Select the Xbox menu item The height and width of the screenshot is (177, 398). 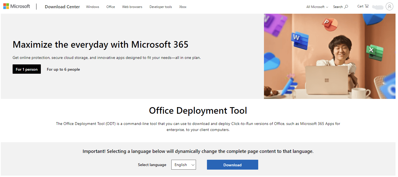pyautogui.click(x=183, y=7)
